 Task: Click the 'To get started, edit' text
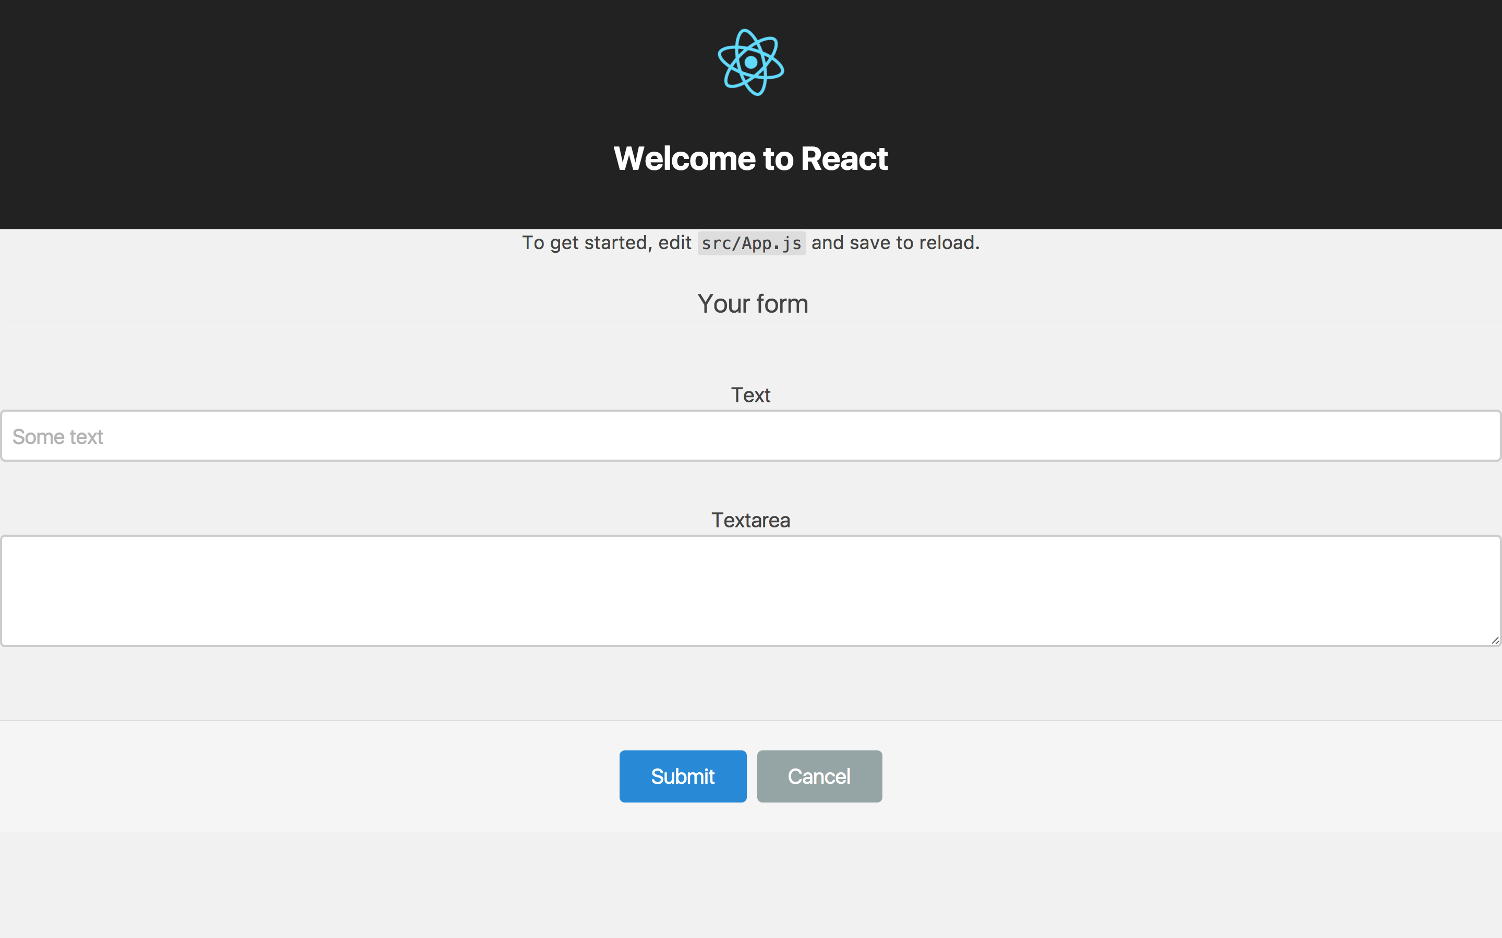[606, 242]
